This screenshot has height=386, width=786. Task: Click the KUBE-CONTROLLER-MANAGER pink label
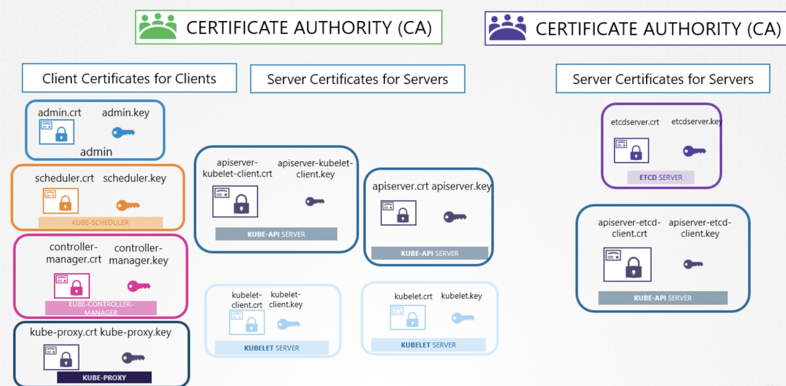coord(101,308)
